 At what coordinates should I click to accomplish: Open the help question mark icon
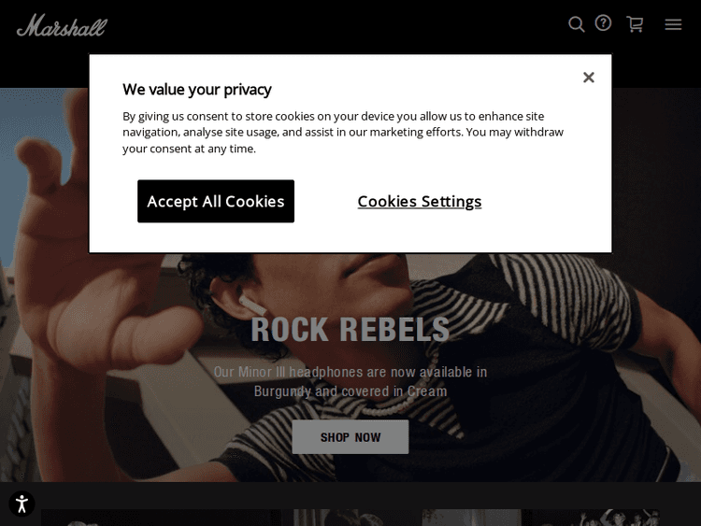click(x=604, y=23)
